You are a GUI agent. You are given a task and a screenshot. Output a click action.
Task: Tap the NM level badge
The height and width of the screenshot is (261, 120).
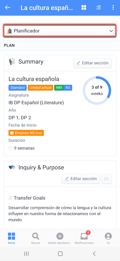pyautogui.click(x=59, y=87)
